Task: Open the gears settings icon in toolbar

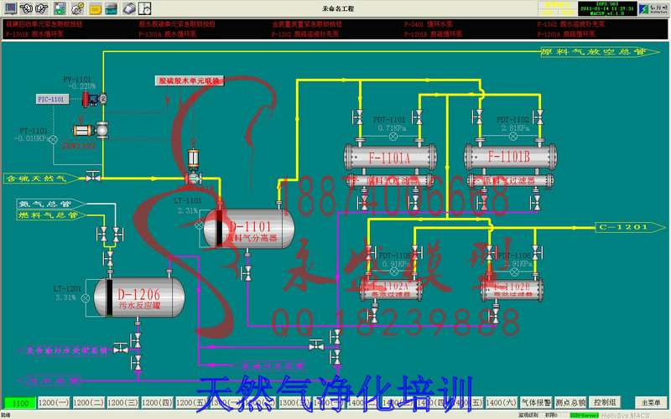Action: pos(77,8)
